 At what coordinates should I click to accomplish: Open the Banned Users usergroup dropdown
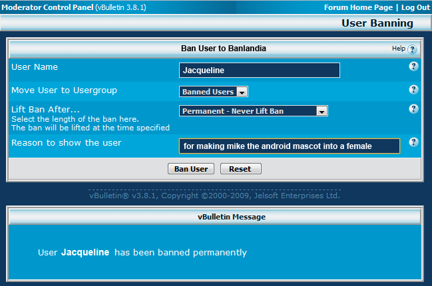click(x=214, y=92)
